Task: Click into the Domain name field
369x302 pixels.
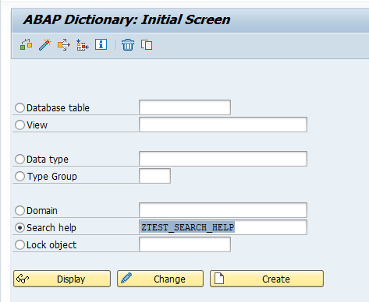Action: click(x=223, y=210)
